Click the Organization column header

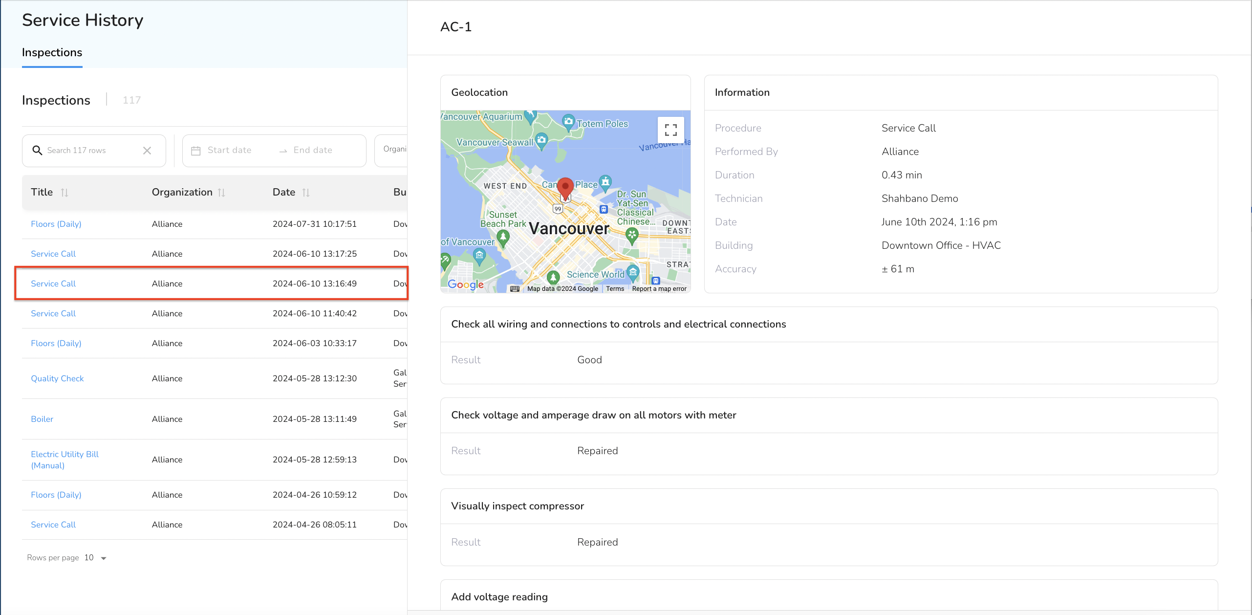tap(182, 192)
